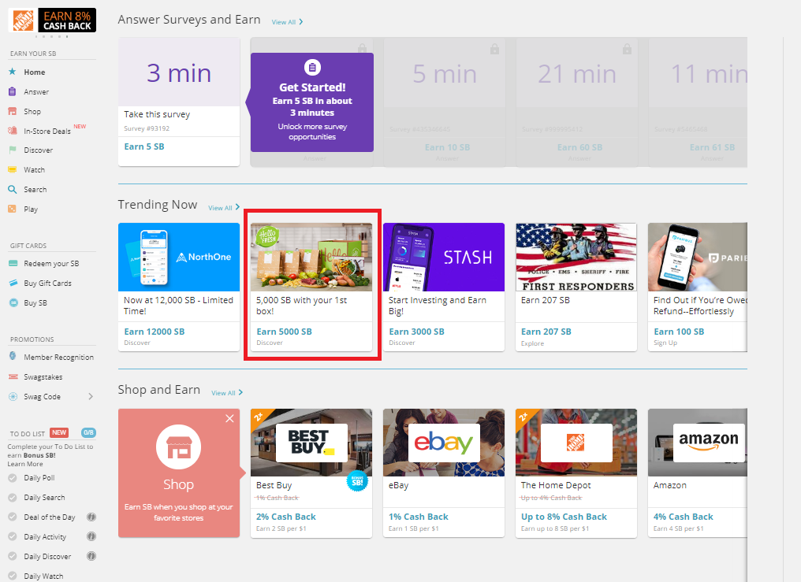Expand the Swag Code chevron
Viewport: 801px width, 582px height.
[x=91, y=396]
